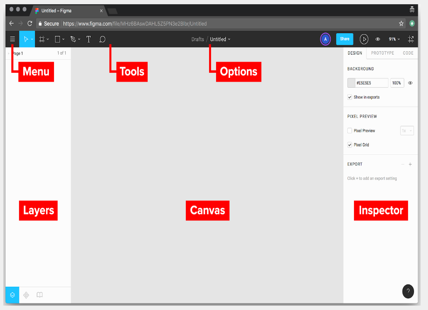This screenshot has height=310, width=428.
Task: Enable Pixel Preview
Action: pyautogui.click(x=350, y=131)
